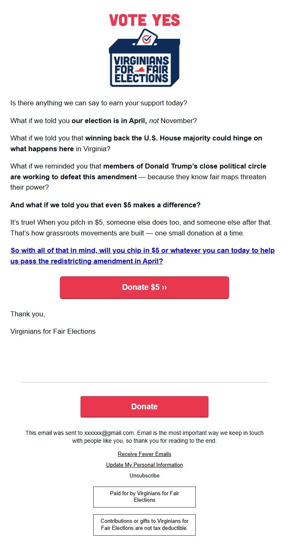Viewport: 289px width, 546px height.
Task: Select the Paid for by Virginians box
Action: pos(144,497)
